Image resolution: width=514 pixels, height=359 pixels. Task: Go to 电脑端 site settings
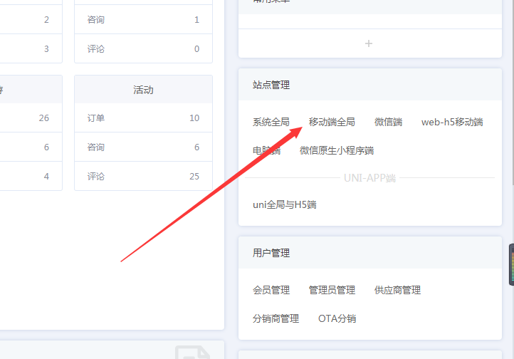click(x=267, y=150)
